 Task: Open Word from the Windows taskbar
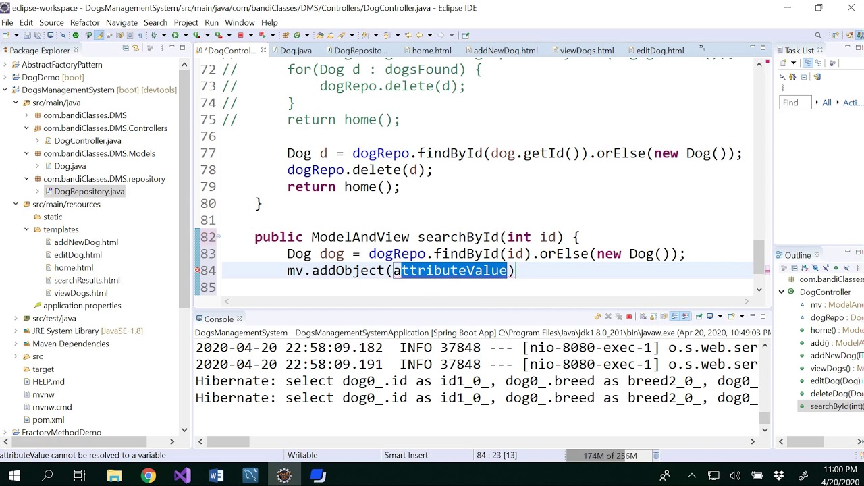pyautogui.click(x=216, y=476)
